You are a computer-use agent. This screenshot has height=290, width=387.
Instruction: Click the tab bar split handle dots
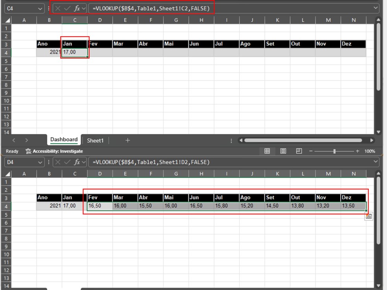tap(231, 141)
